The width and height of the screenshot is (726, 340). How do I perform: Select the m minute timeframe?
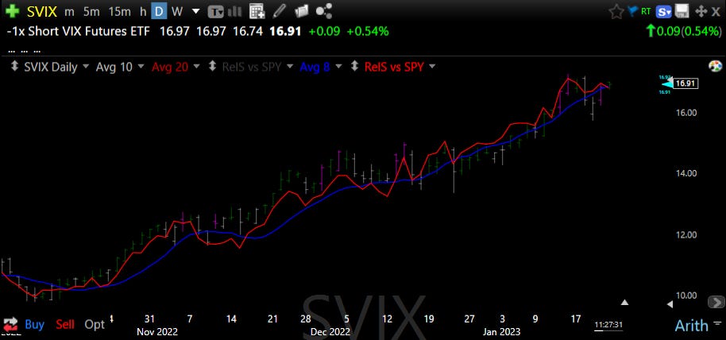(69, 12)
